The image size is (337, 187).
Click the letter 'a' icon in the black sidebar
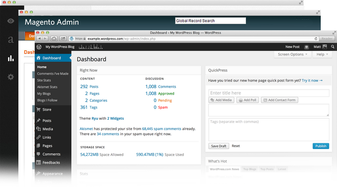pyautogui.click(x=11, y=40)
